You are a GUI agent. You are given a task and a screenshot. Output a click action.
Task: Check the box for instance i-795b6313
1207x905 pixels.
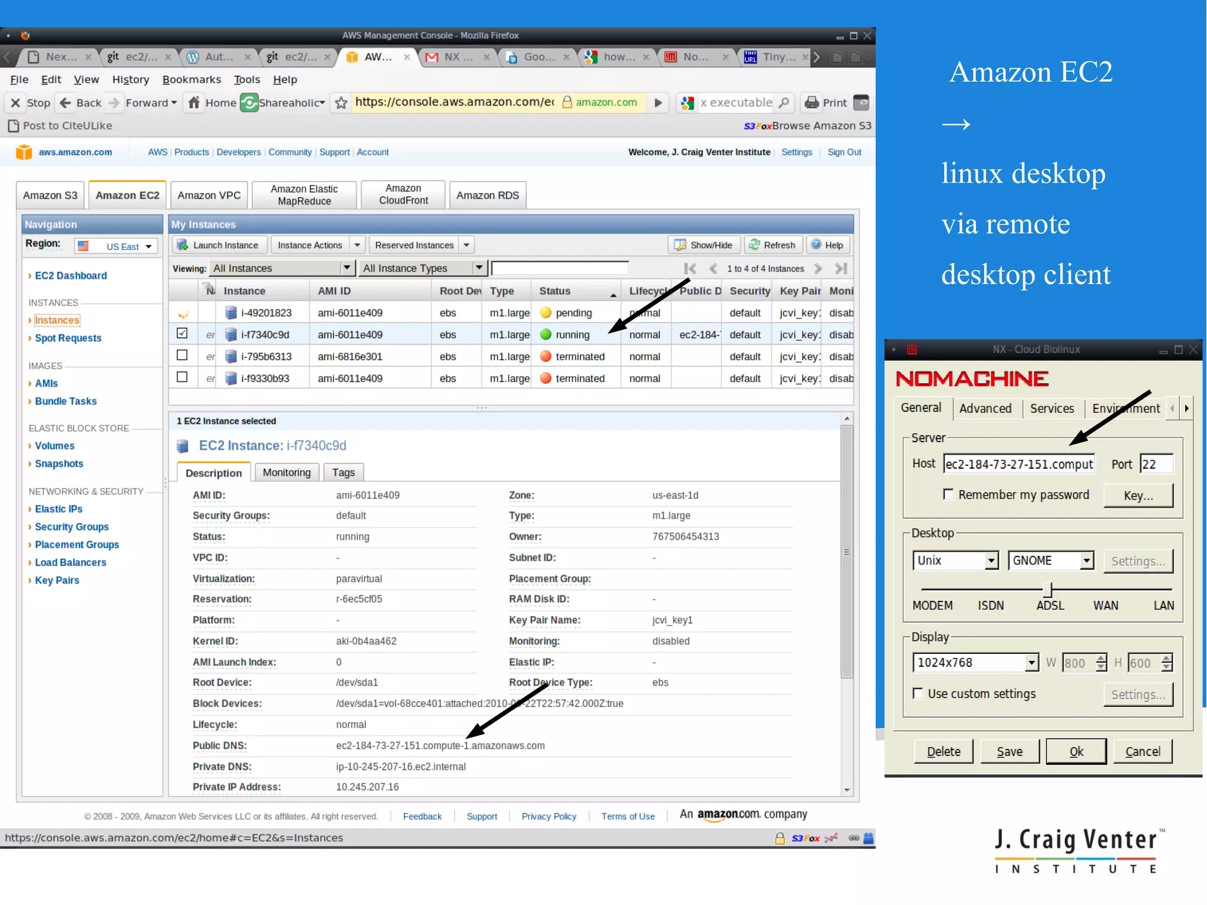(182, 355)
